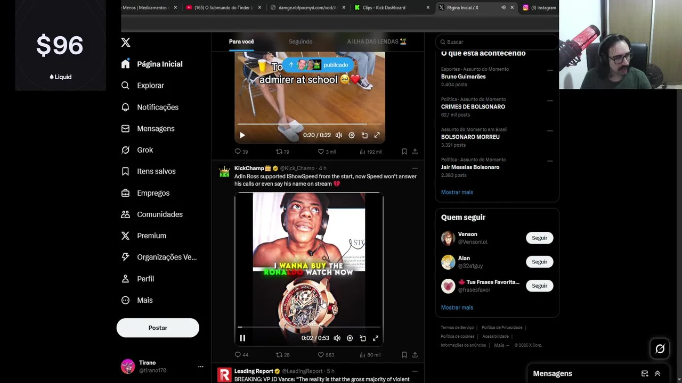Click the Perfil person icon
The image size is (682, 383).
tap(125, 279)
